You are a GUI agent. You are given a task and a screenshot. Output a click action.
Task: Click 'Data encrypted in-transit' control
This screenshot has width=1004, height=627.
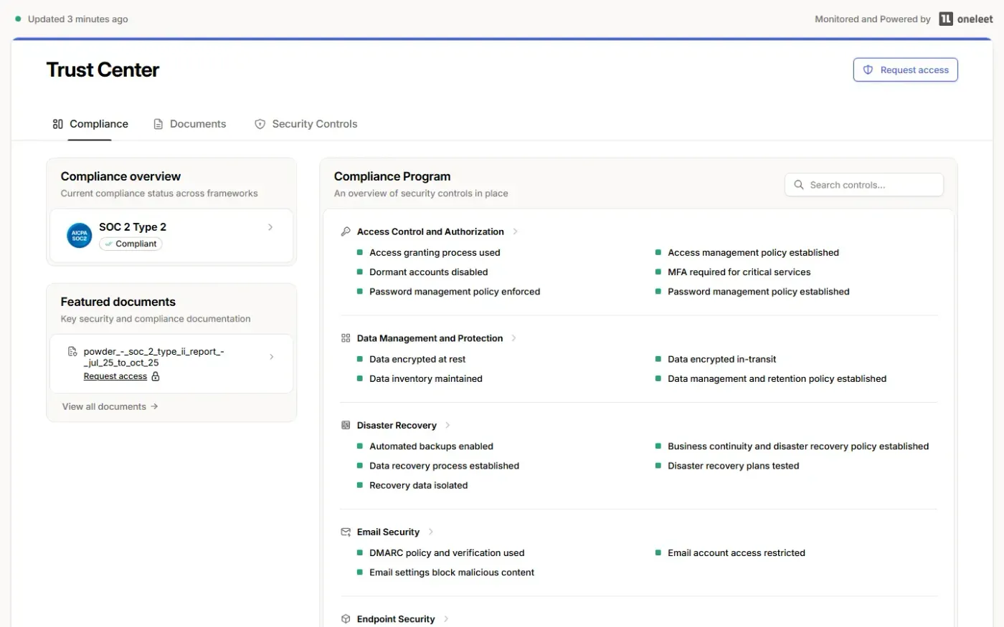point(721,359)
